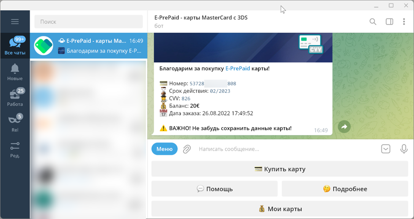414x219 pixels.
Task: Switch to the 'Работа' folder
Action: [15, 97]
